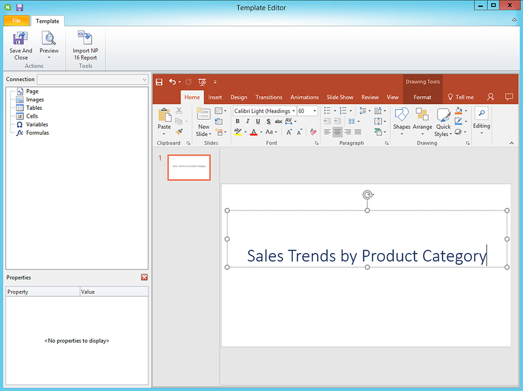
Task: Click the Paste icon in Clipboard
Action: (x=164, y=116)
